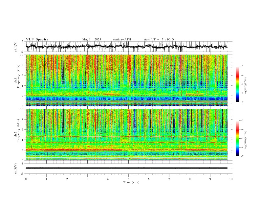Select the log(PSD) label beside ch.2 color bar
Screen dimensions: 260x201
pyautogui.click(x=246, y=140)
